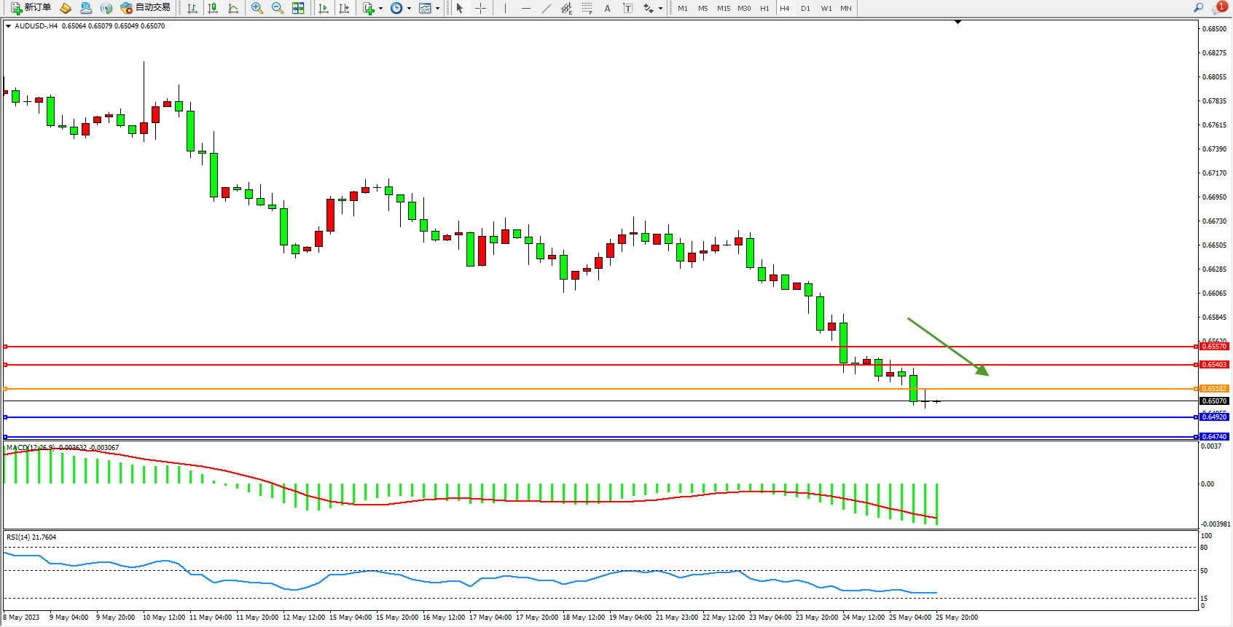Screen dimensions: 1233x627
Task: Open the chart templates dropdown arrow
Action: coord(437,9)
